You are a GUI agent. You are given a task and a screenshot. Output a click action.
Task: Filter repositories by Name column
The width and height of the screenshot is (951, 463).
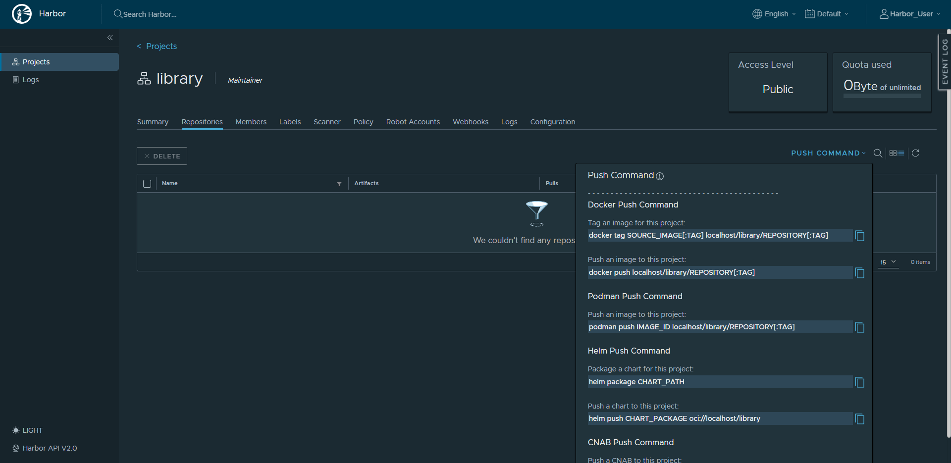[x=339, y=184]
